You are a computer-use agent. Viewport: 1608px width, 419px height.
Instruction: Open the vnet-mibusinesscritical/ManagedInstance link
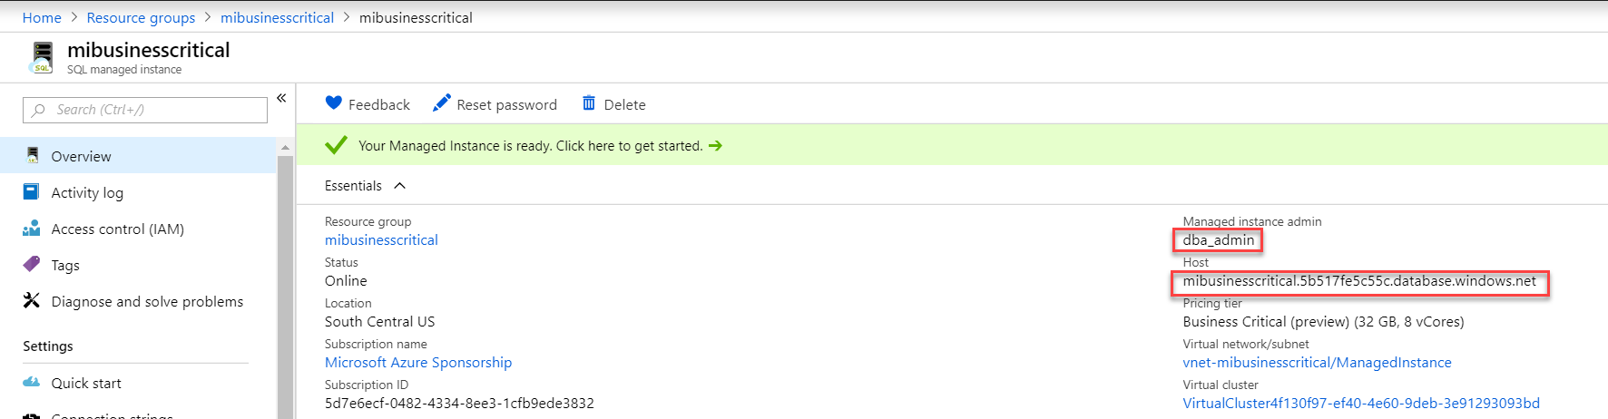(1317, 362)
